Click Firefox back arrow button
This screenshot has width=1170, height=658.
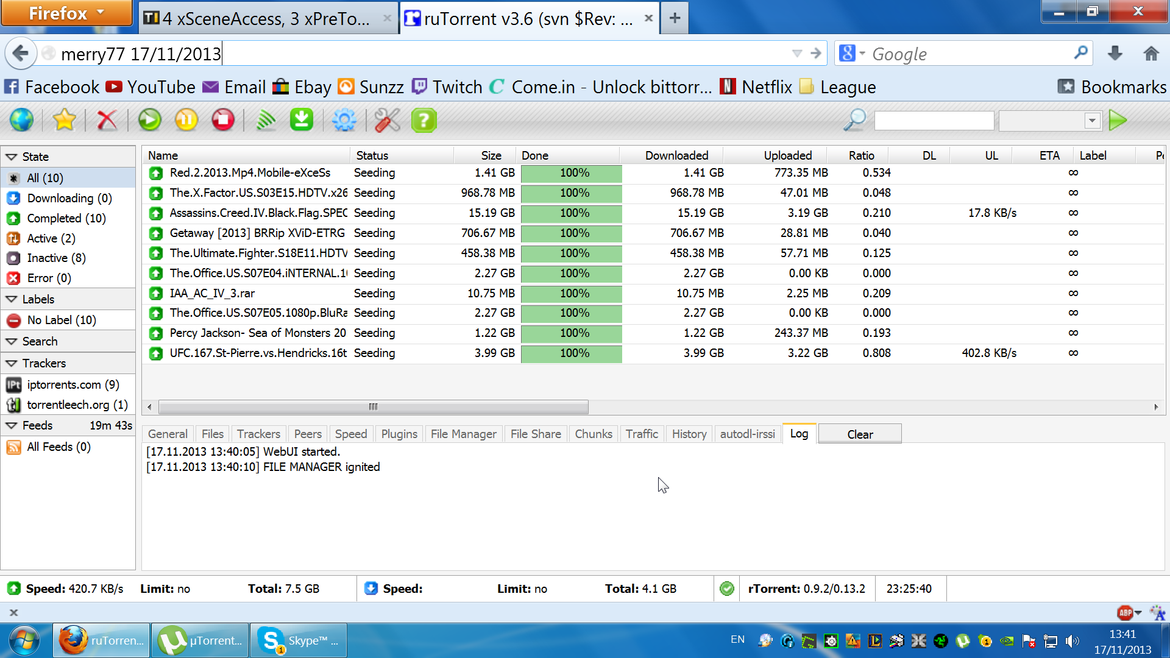tap(21, 54)
